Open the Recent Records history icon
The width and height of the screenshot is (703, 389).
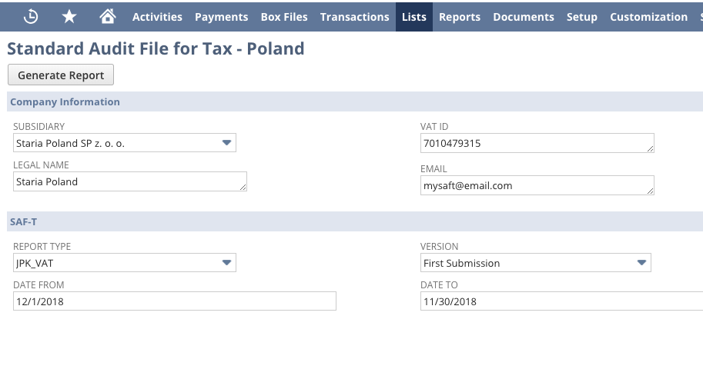point(31,17)
